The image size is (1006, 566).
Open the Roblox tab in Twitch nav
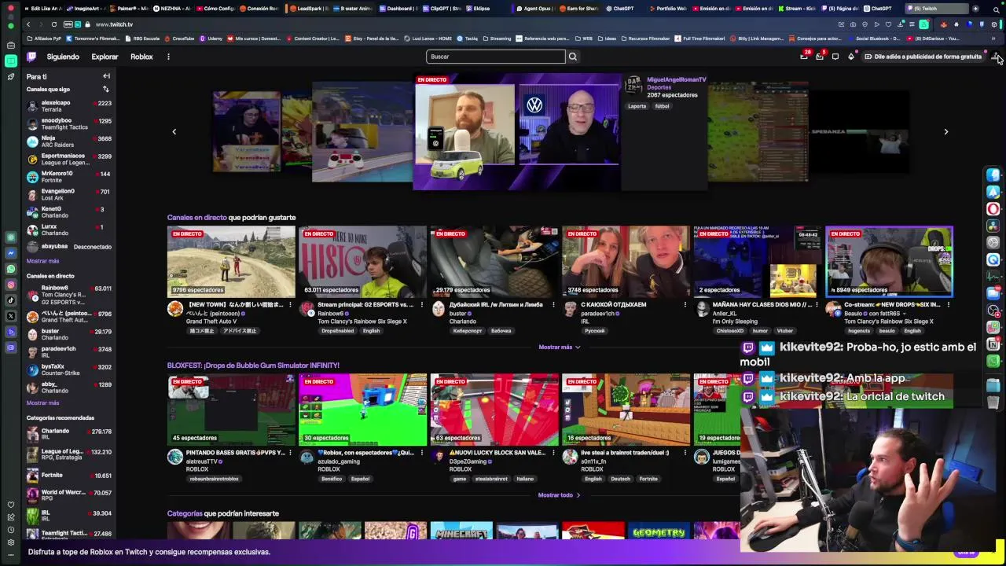pyautogui.click(x=141, y=57)
